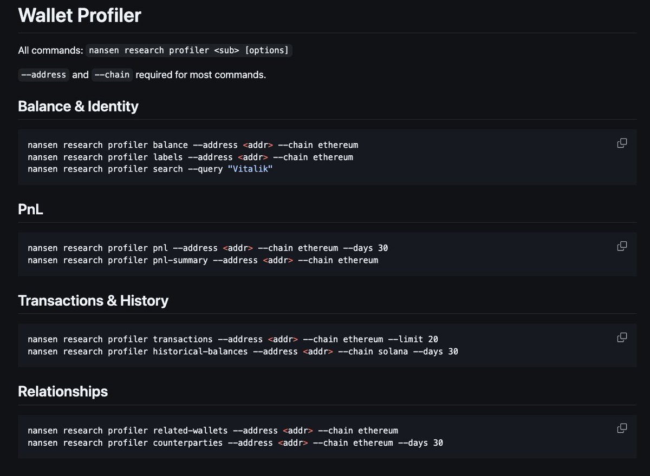Click the Wallet Profiler heading

pyautogui.click(x=80, y=15)
